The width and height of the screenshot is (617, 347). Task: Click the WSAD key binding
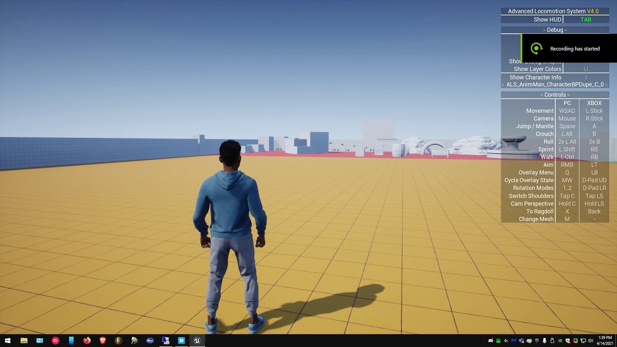click(567, 111)
